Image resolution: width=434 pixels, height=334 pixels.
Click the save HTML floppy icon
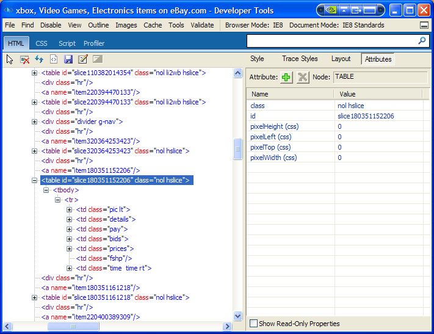pyautogui.click(x=68, y=59)
